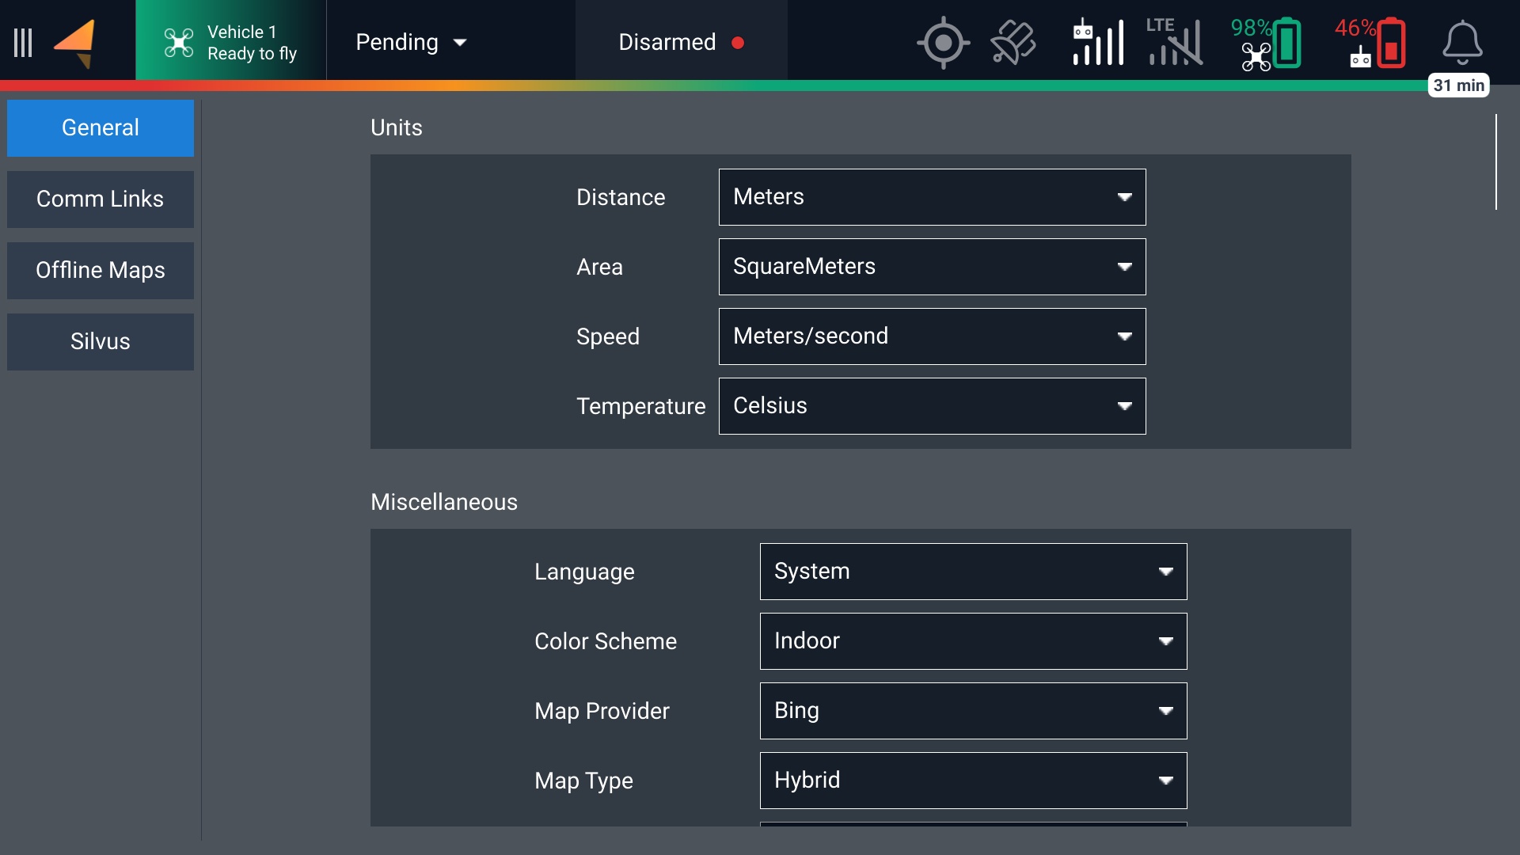This screenshot has width=1520, height=855.
Task: Click the 98% vehicle battery icon
Action: [x=1266, y=43]
